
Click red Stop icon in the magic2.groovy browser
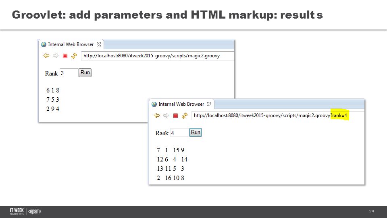click(x=65, y=56)
